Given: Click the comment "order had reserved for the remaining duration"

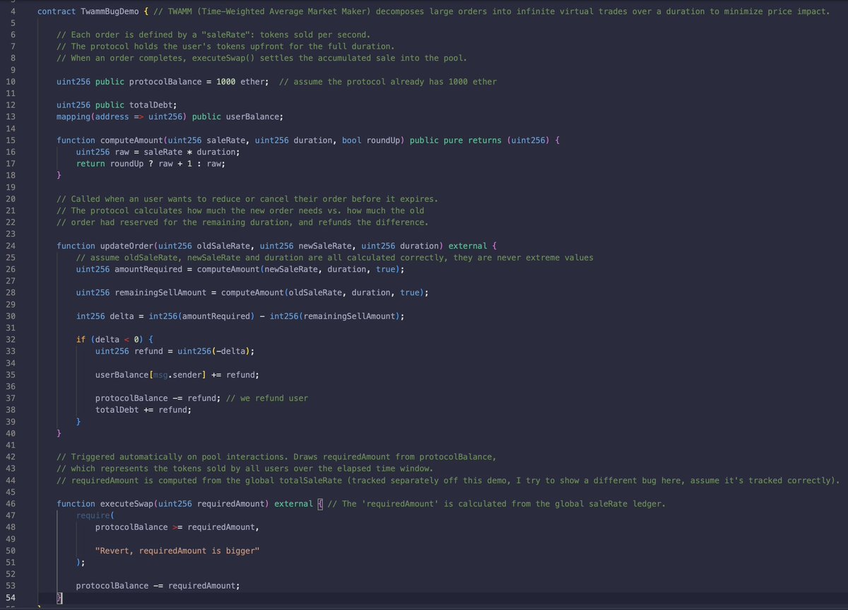Looking at the screenshot, I should point(242,222).
